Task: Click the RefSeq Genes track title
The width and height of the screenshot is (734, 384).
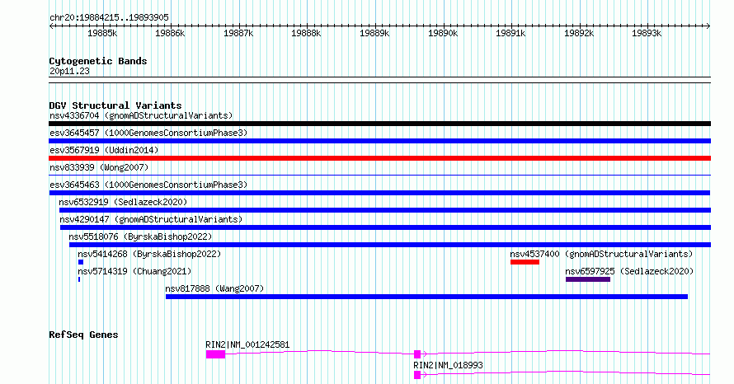Action: 83,335
